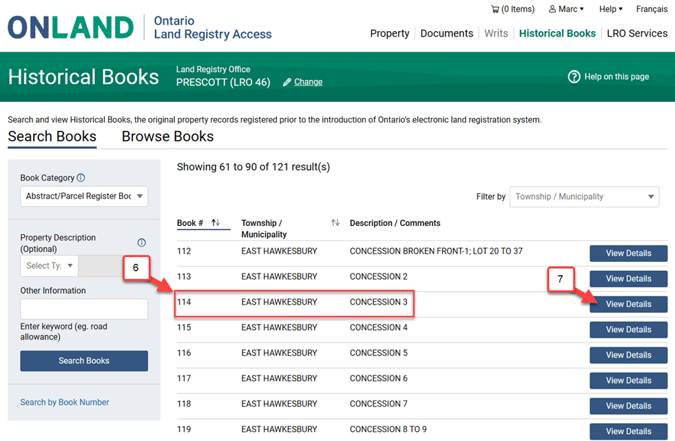Viewport: 675px width, 441px height.
Task: Click the Other Information text field
Action: pyautogui.click(x=84, y=309)
